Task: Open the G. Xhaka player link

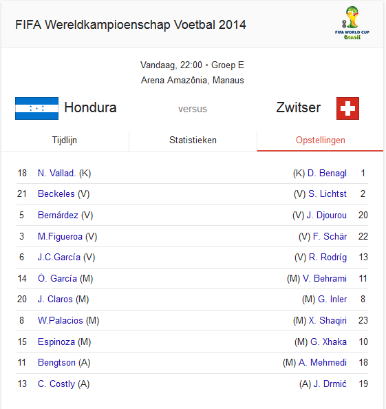Action: [x=328, y=342]
